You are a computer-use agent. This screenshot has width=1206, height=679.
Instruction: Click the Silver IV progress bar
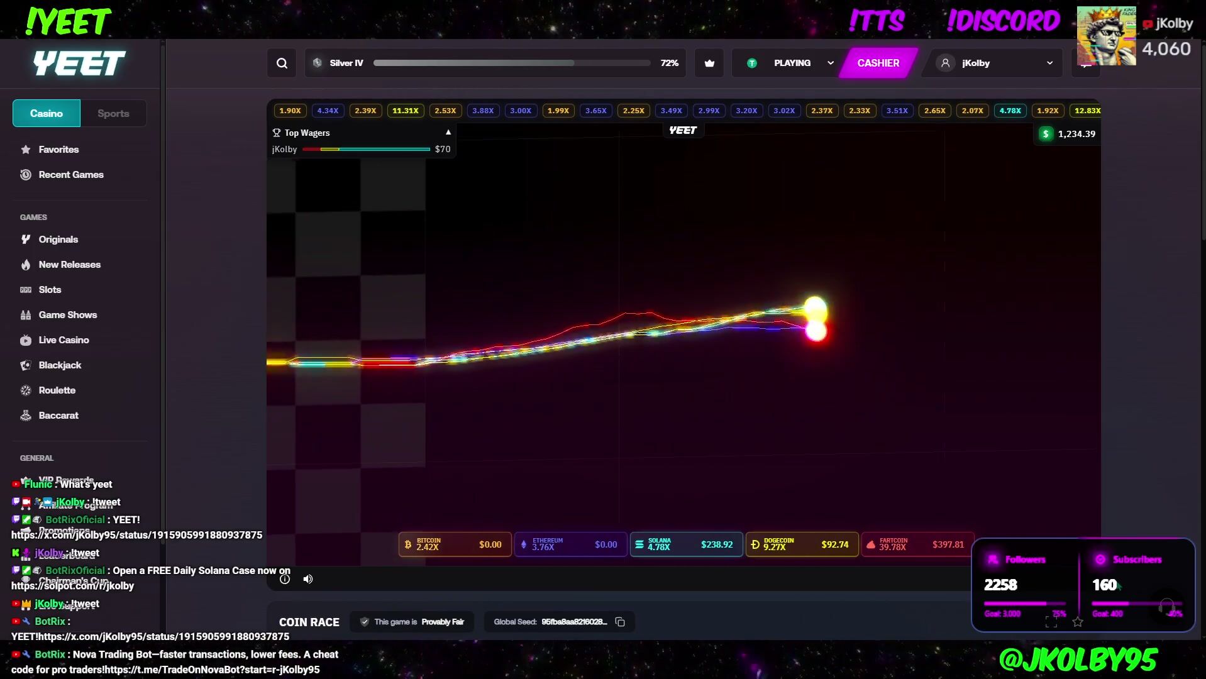[x=512, y=63]
